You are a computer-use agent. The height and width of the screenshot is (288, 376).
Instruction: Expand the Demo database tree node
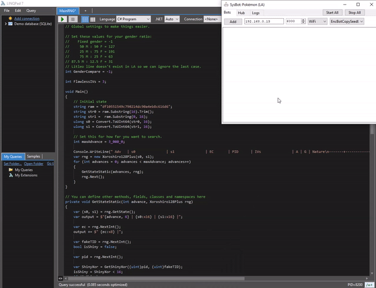[6, 24]
